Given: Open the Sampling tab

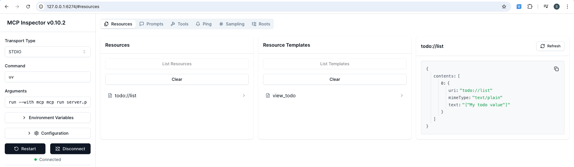Looking at the screenshot, I should coord(232,24).
